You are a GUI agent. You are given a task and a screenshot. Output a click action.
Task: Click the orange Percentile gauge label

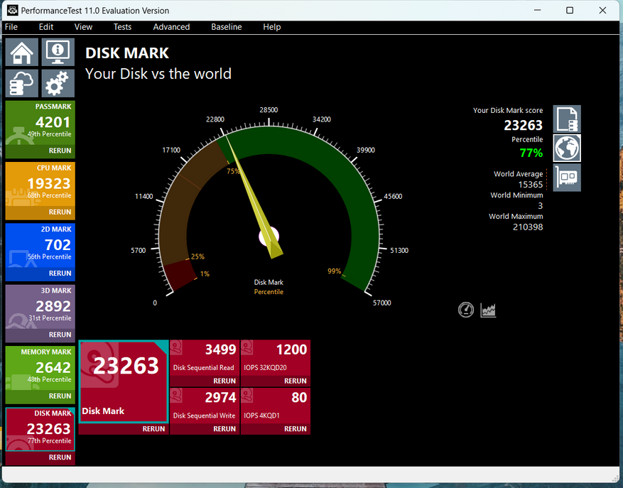[x=269, y=292]
